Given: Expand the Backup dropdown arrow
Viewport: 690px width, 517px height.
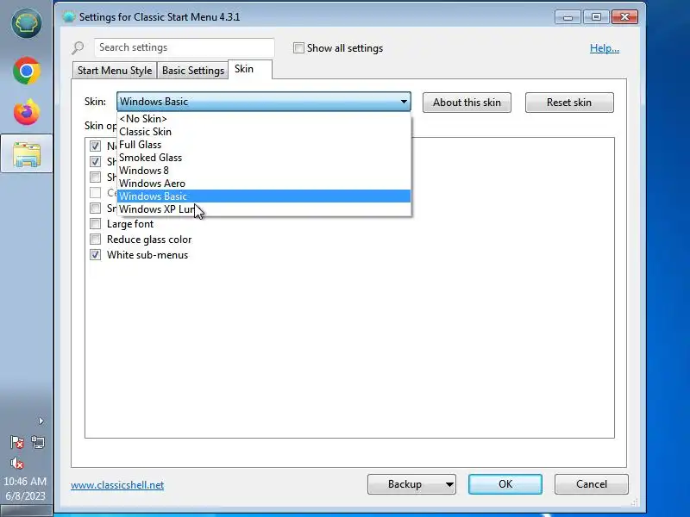Looking at the screenshot, I should click(449, 484).
